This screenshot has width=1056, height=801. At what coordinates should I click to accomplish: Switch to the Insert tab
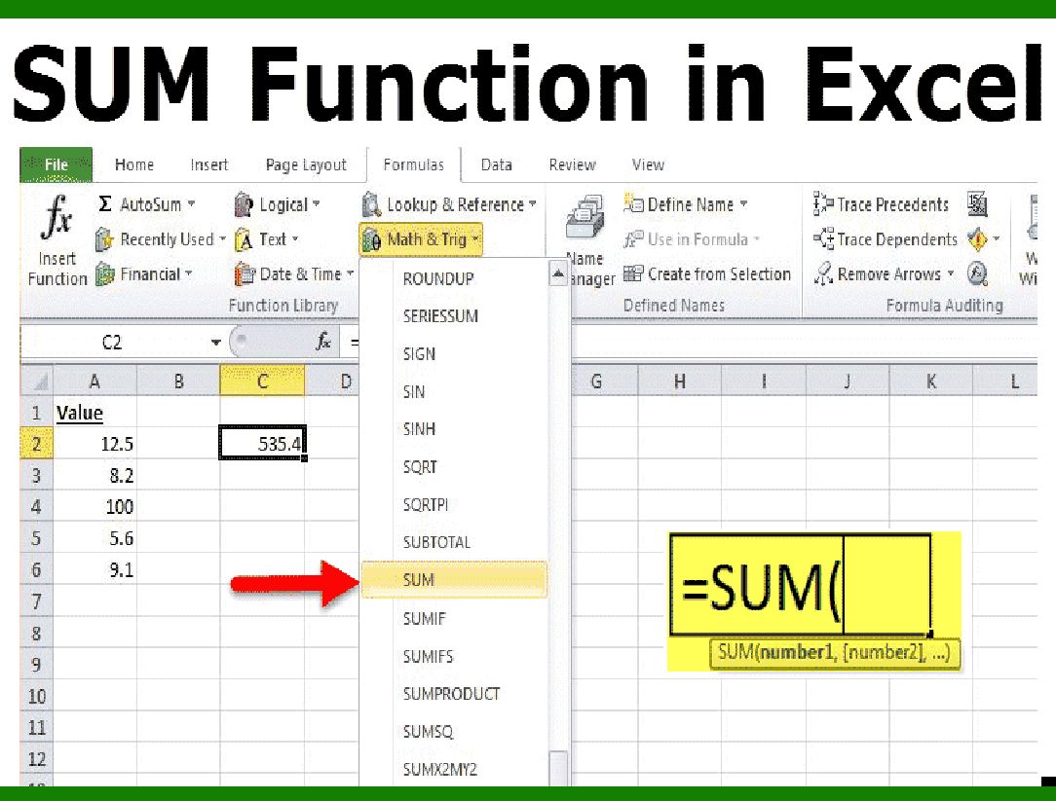click(208, 164)
